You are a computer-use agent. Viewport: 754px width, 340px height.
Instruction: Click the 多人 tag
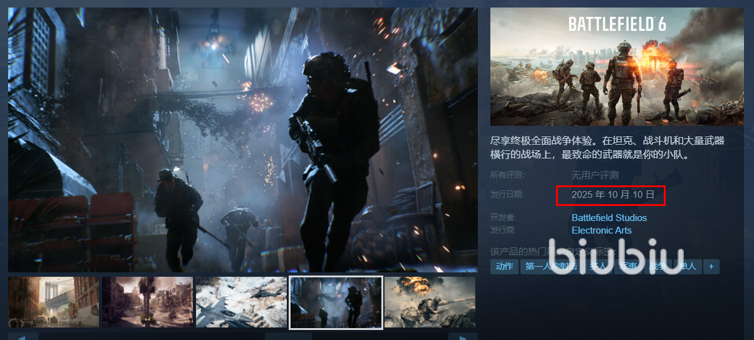tap(598, 267)
